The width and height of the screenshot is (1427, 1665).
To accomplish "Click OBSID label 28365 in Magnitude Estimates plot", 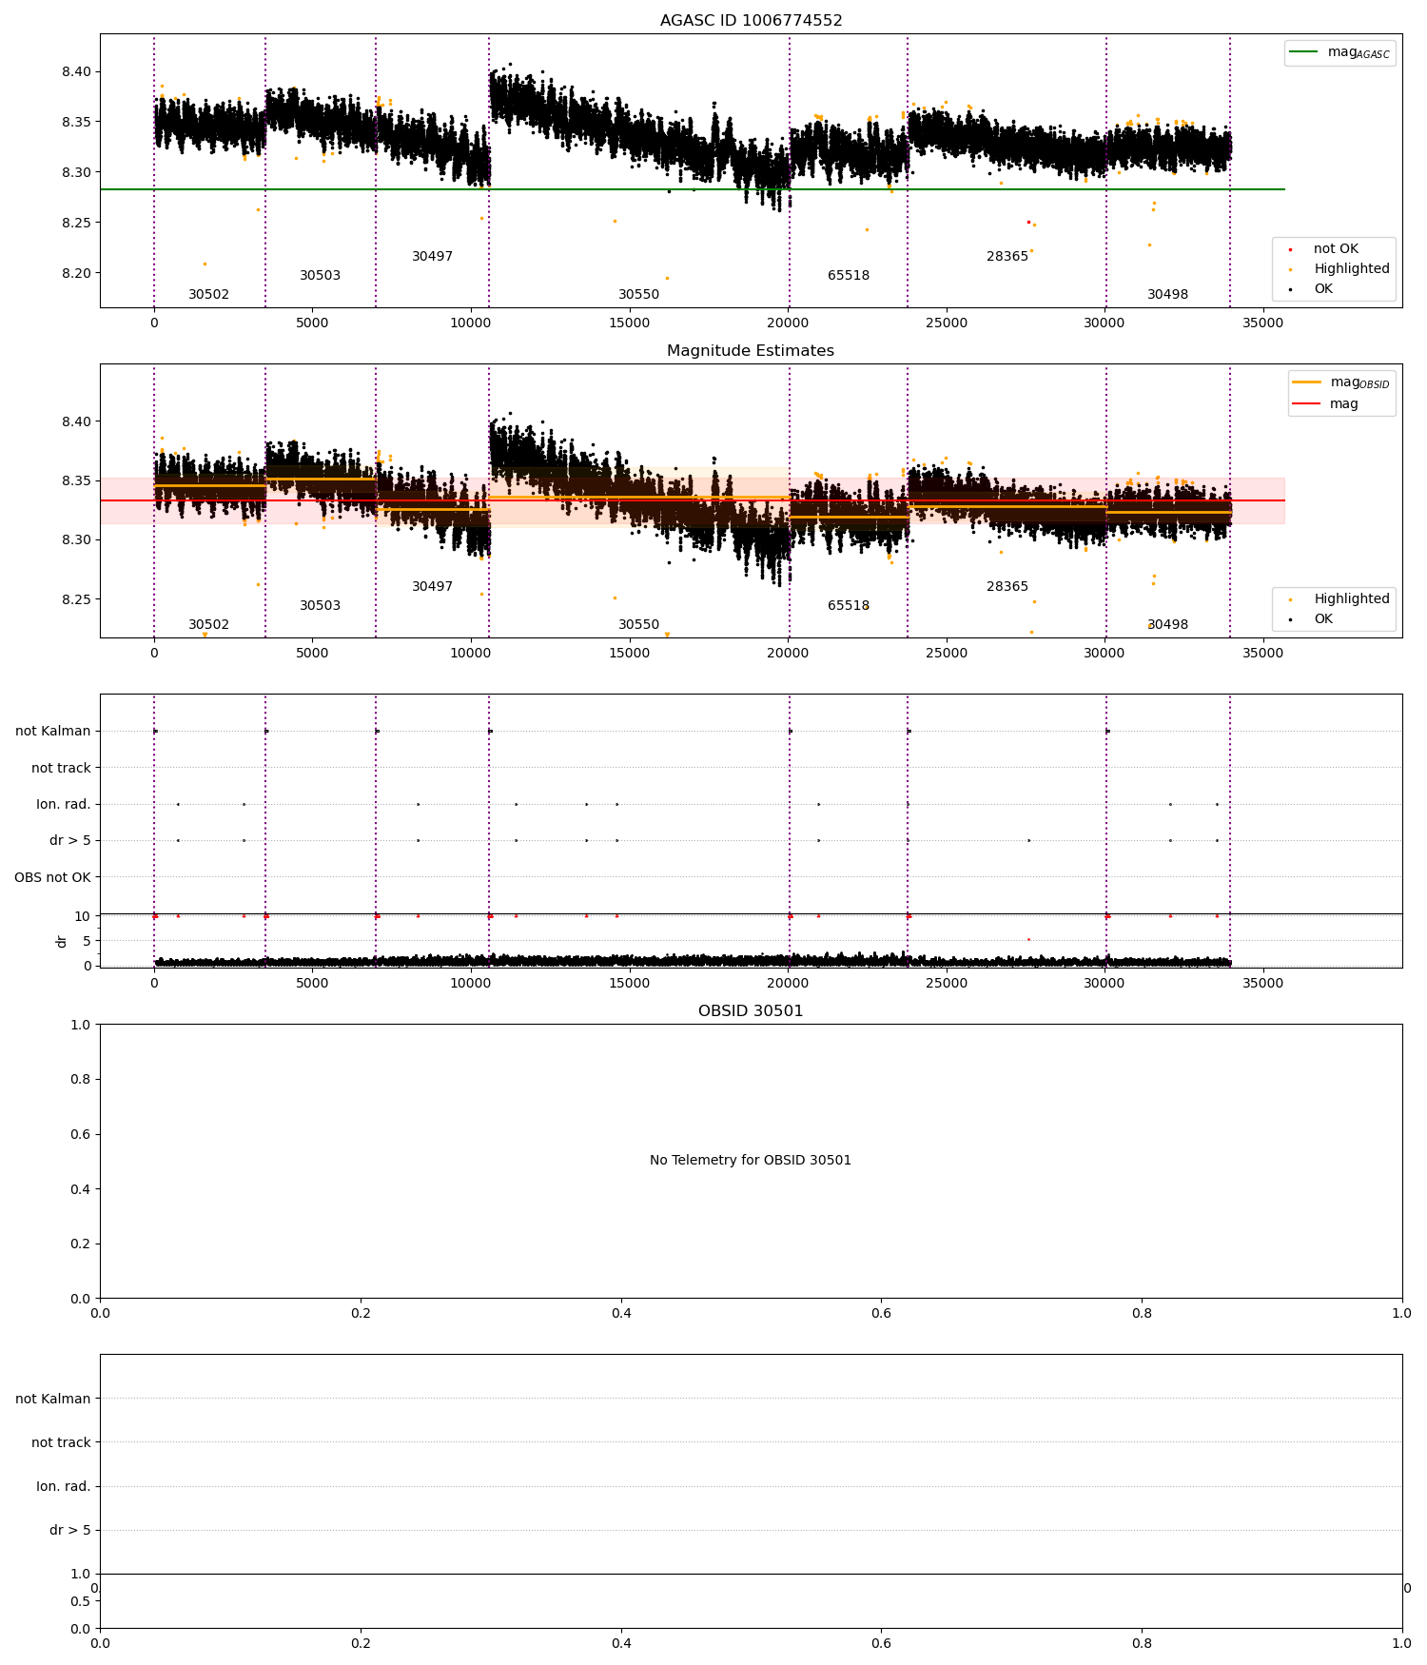I will click(1007, 587).
